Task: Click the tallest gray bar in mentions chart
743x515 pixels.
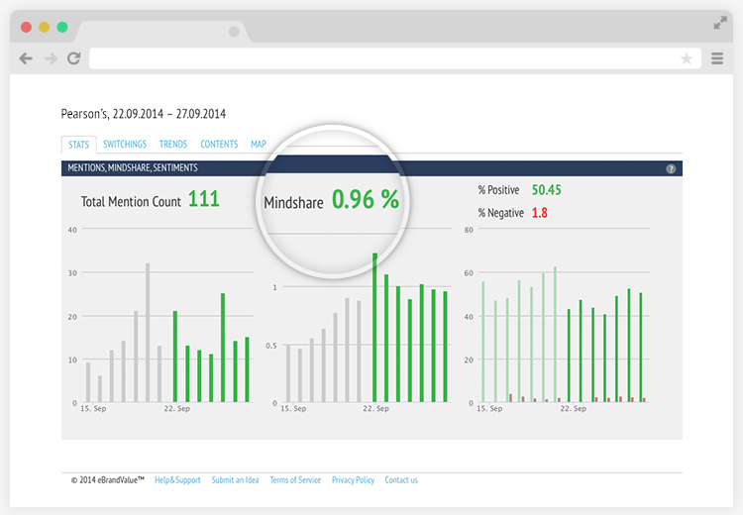Action: (148, 333)
